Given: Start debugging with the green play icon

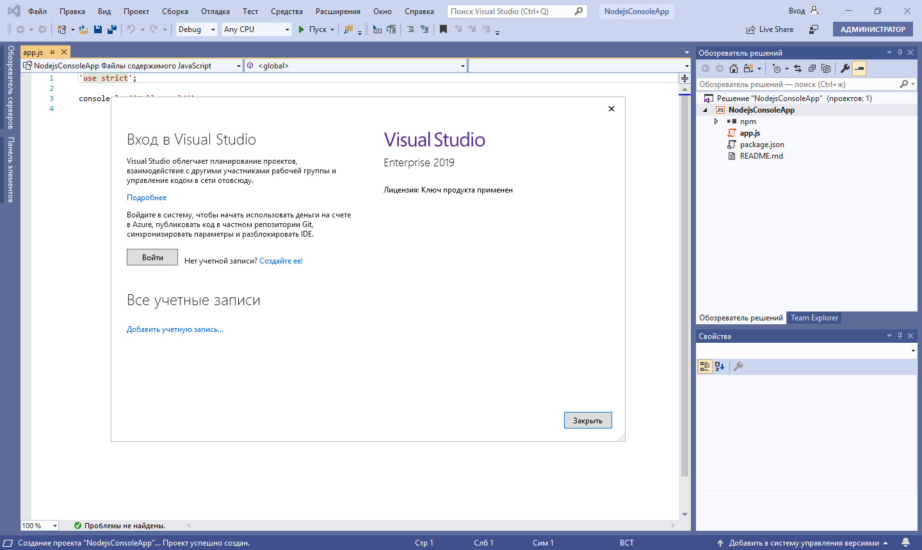Looking at the screenshot, I should 302,29.
